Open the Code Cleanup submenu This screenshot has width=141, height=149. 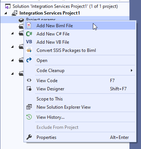click(80, 70)
